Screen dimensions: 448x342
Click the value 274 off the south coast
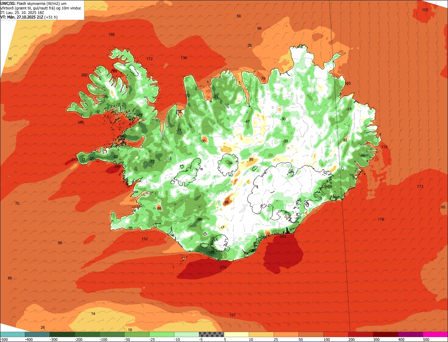pyautogui.click(x=223, y=267)
